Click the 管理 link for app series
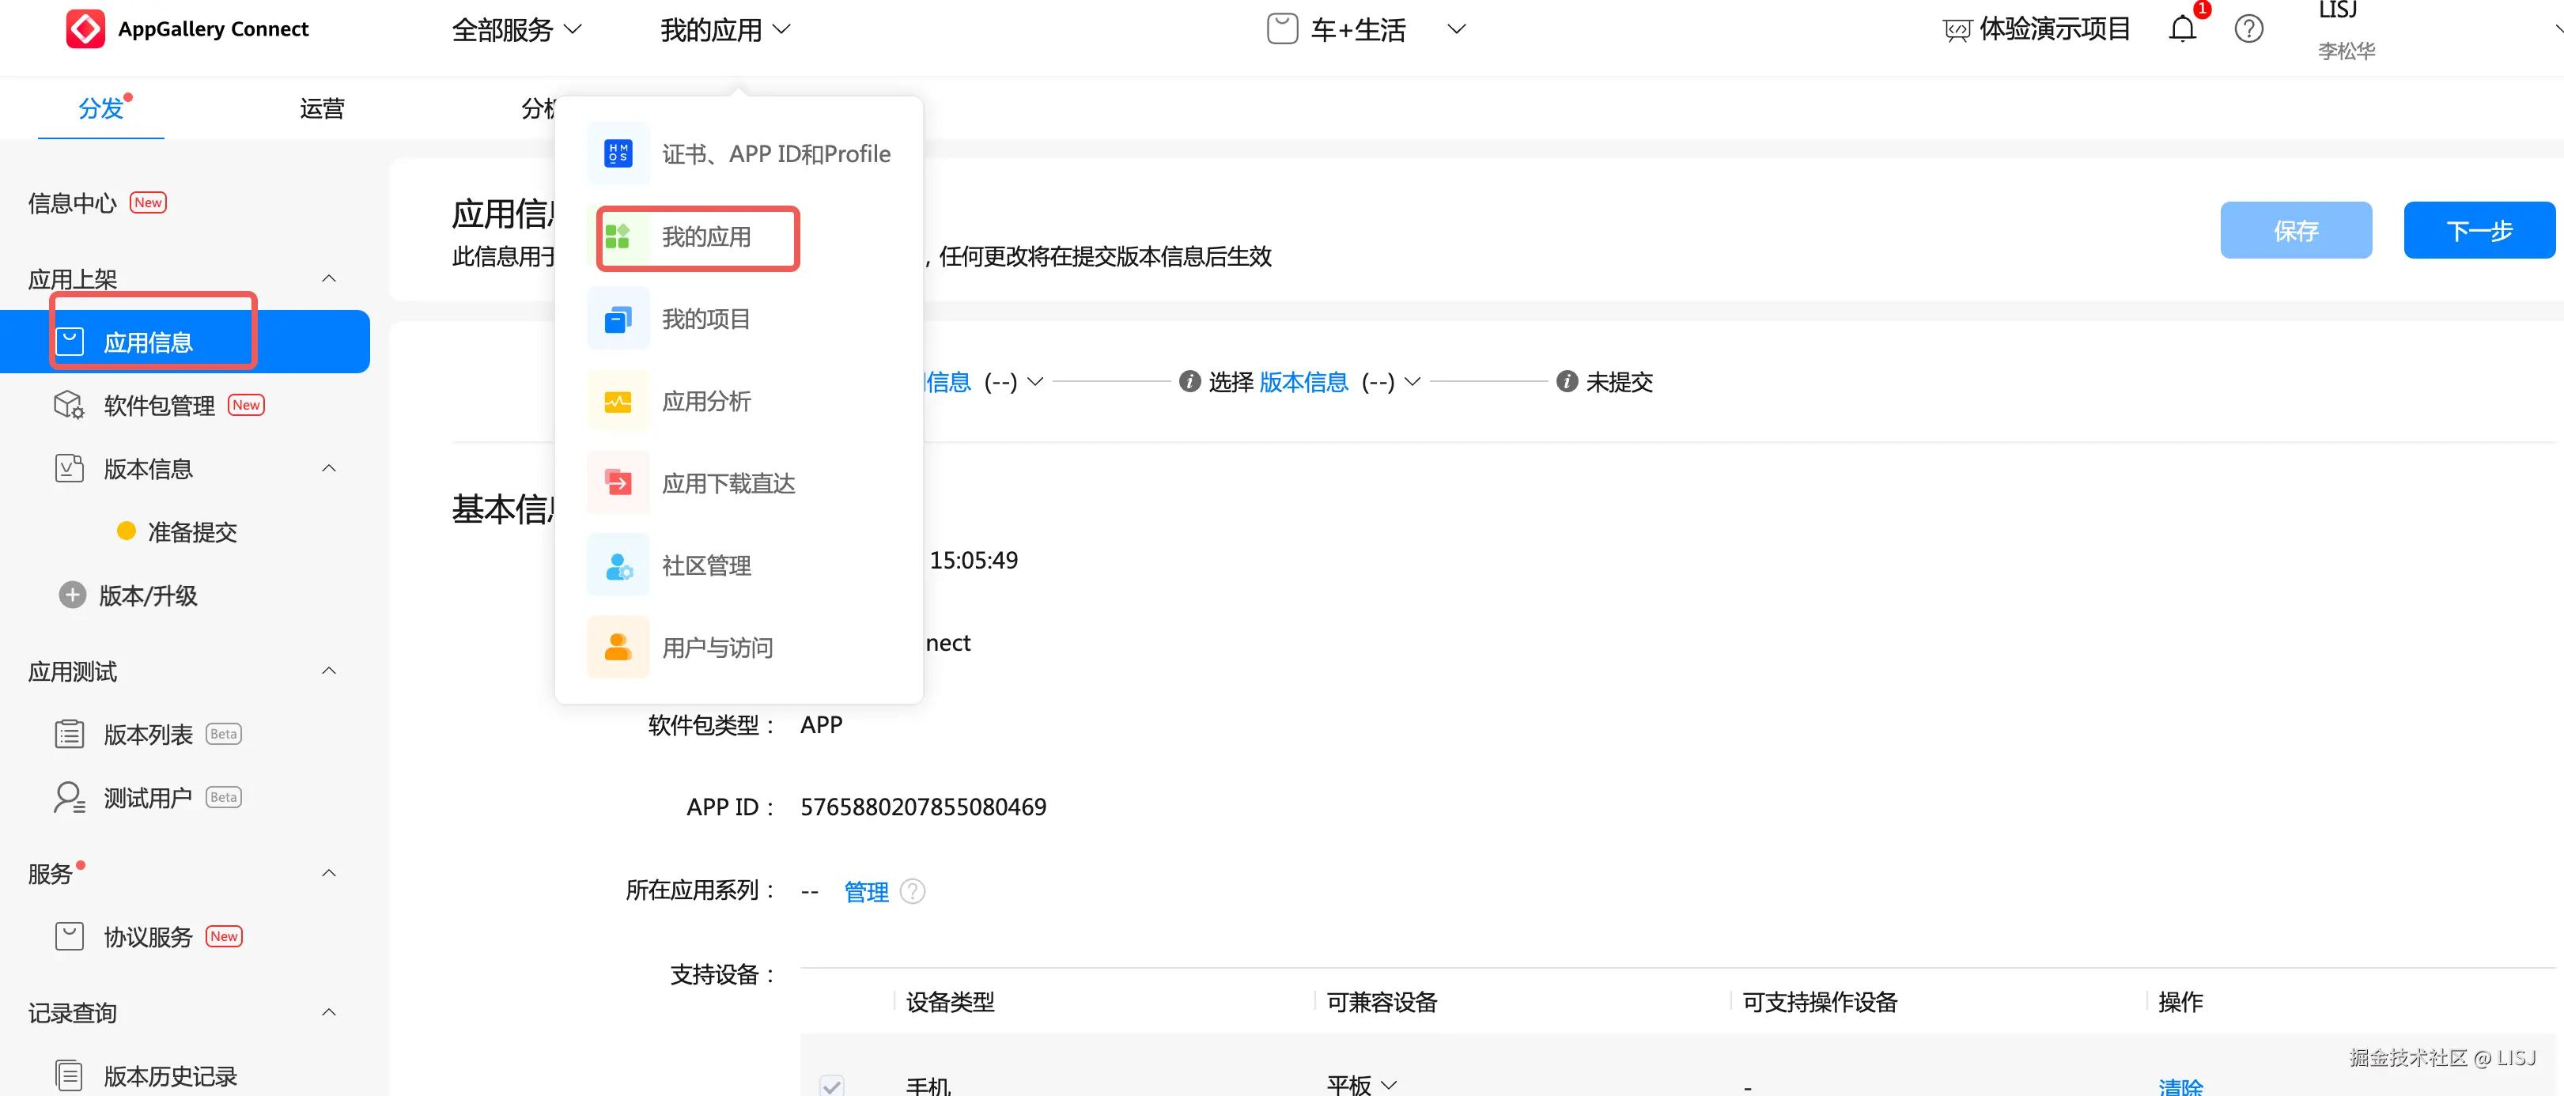 [x=866, y=891]
